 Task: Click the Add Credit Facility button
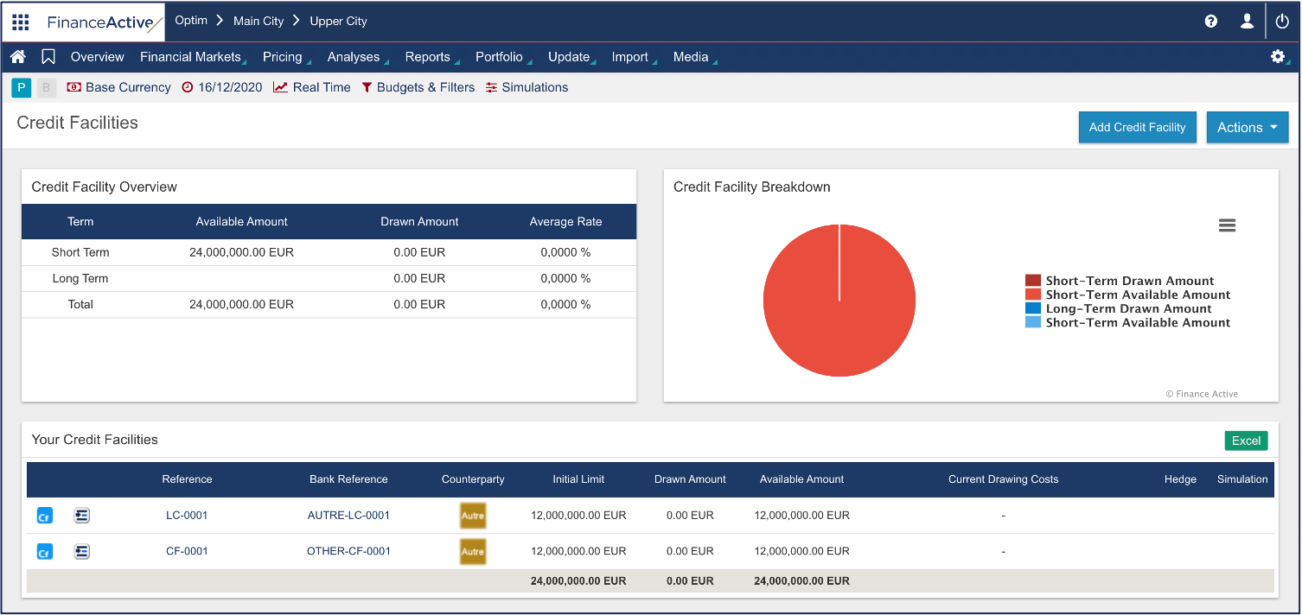pos(1137,127)
